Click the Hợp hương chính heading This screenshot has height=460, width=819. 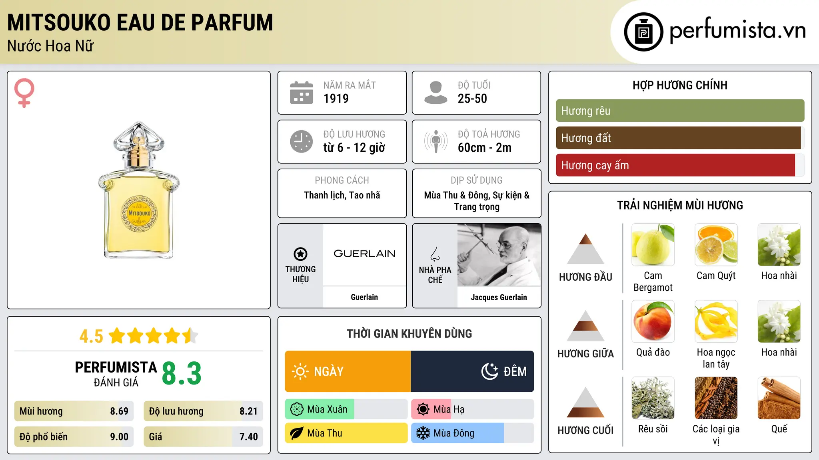pos(680,85)
